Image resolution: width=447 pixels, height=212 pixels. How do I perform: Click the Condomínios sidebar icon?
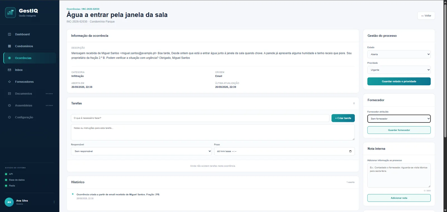[x=9, y=46]
